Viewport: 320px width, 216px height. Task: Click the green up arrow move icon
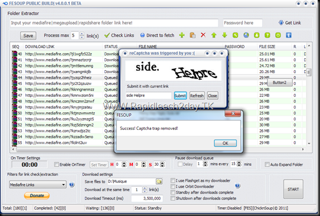point(214,35)
